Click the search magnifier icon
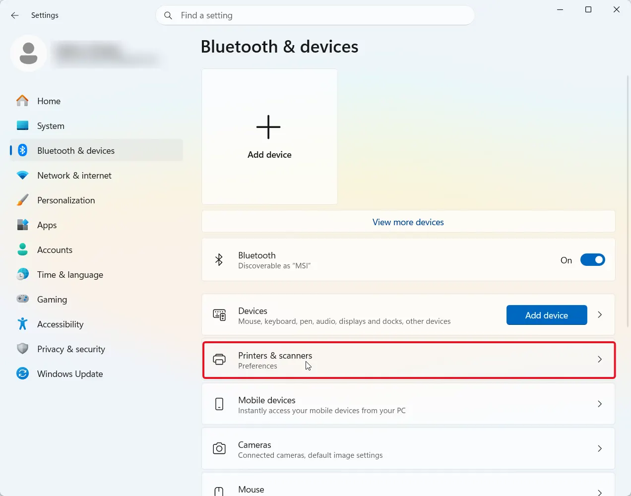 (168, 15)
